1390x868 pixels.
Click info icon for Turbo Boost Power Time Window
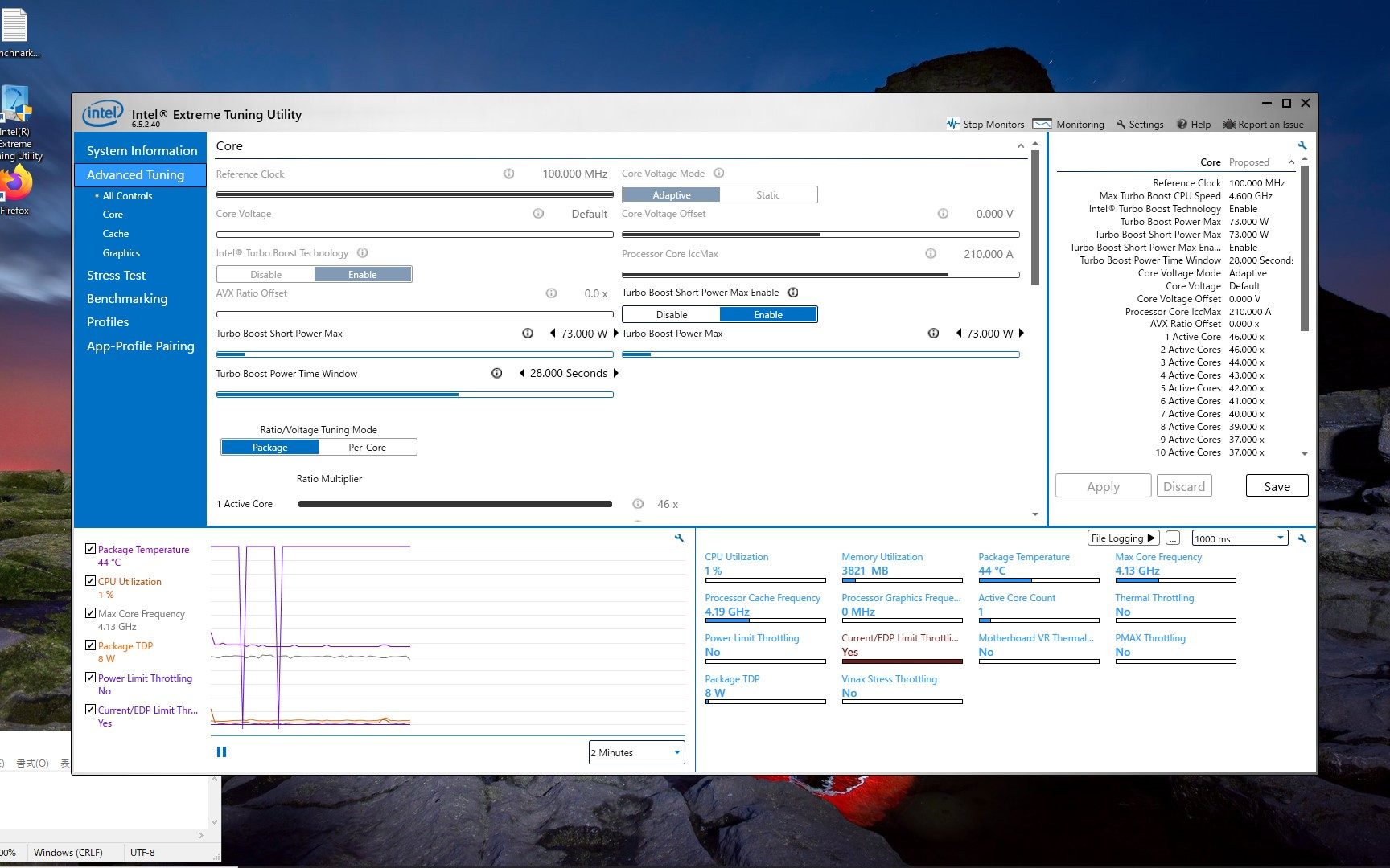pos(496,373)
